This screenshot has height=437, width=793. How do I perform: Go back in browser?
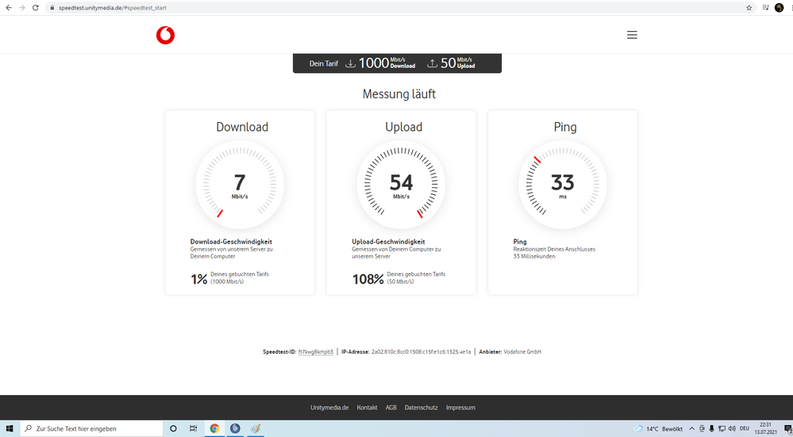pyautogui.click(x=9, y=8)
